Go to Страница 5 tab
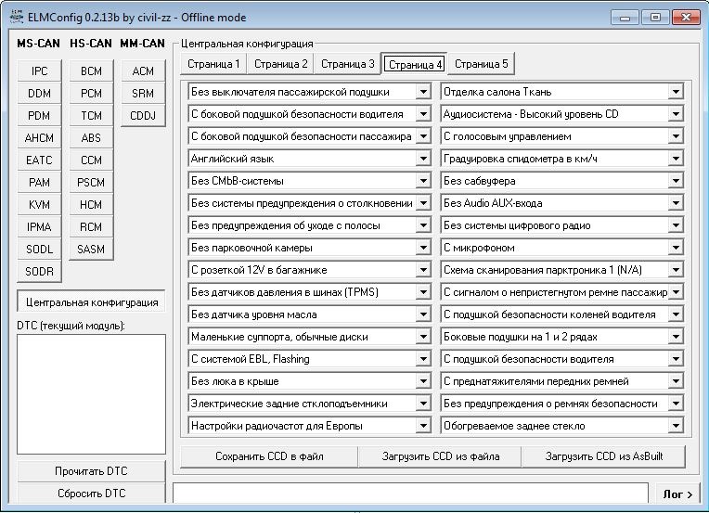The height and width of the screenshot is (513, 709). [x=481, y=64]
